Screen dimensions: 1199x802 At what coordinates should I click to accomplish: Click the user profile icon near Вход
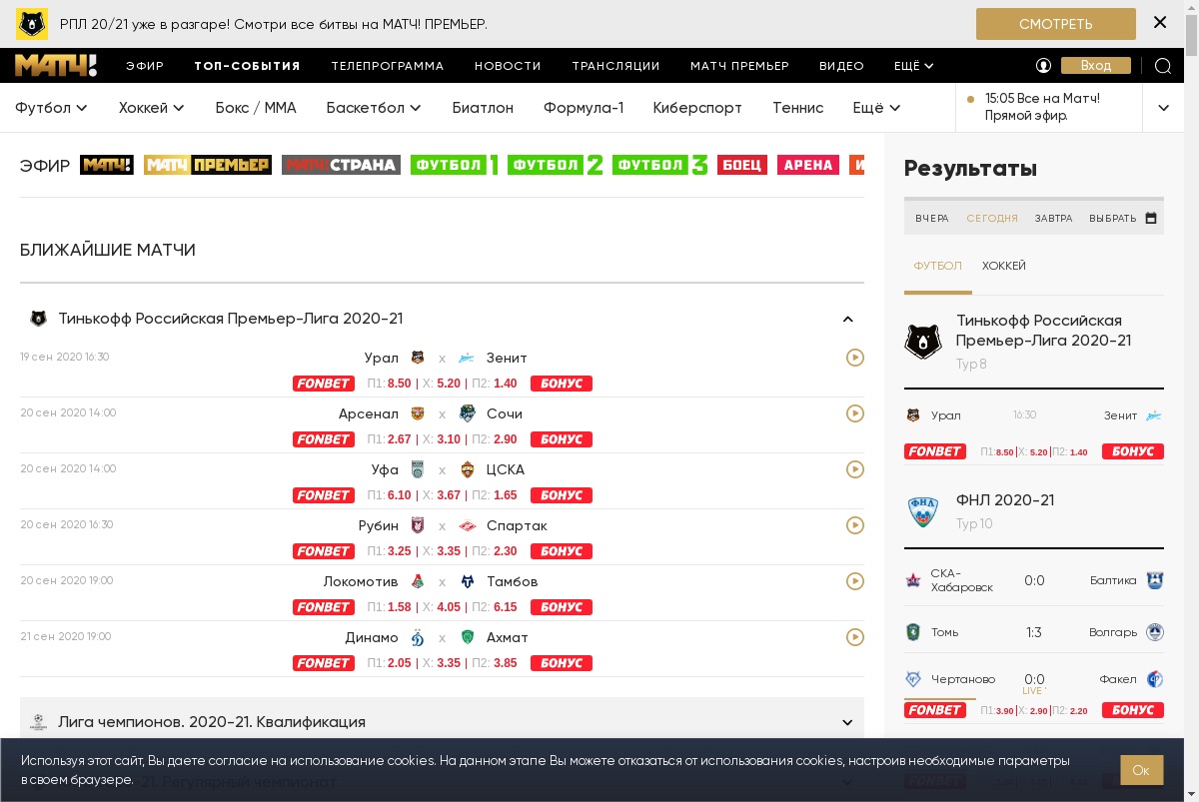pos(1044,66)
